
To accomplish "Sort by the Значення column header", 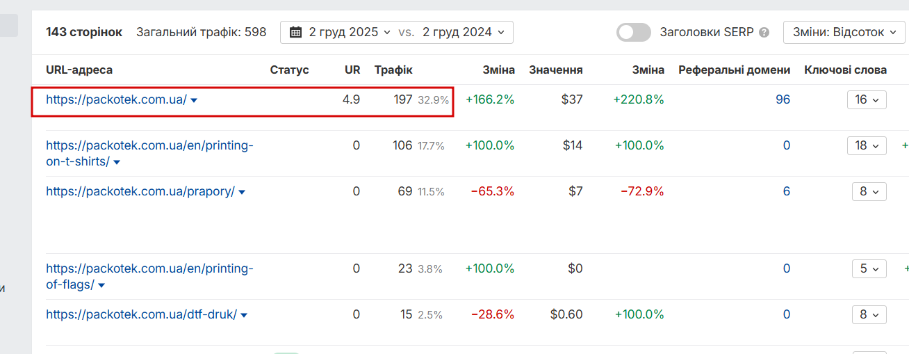I will pos(556,70).
